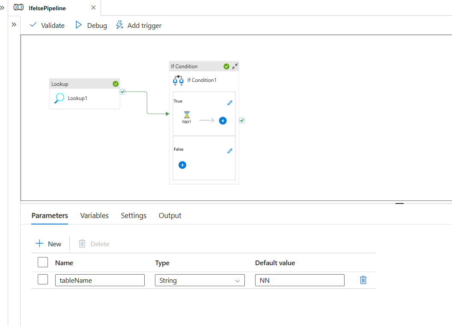
Task: Expand the left factory resources panel
Action: (3, 7)
